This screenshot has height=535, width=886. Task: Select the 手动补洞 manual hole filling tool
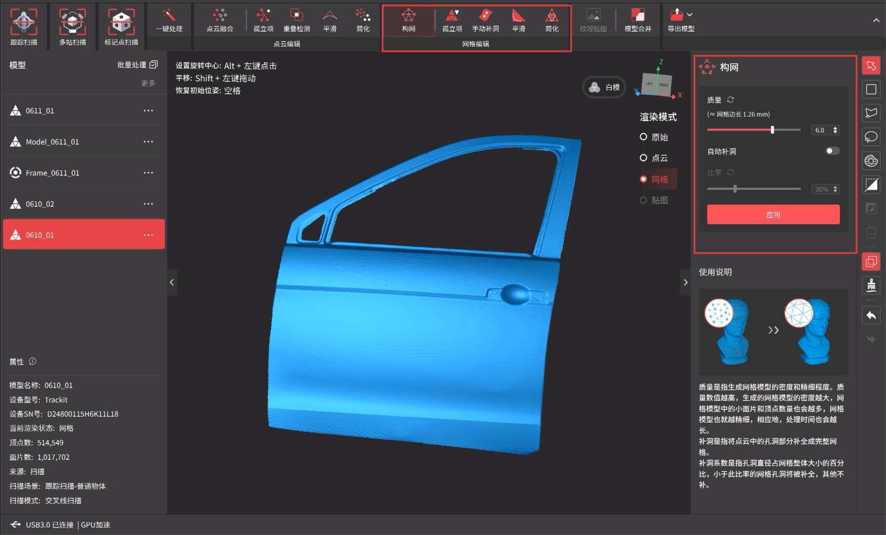tap(485, 20)
